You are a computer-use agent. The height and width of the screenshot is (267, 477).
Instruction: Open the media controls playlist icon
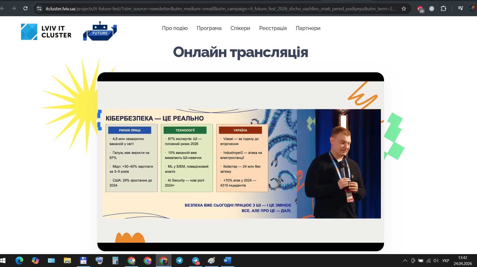tap(460, 9)
